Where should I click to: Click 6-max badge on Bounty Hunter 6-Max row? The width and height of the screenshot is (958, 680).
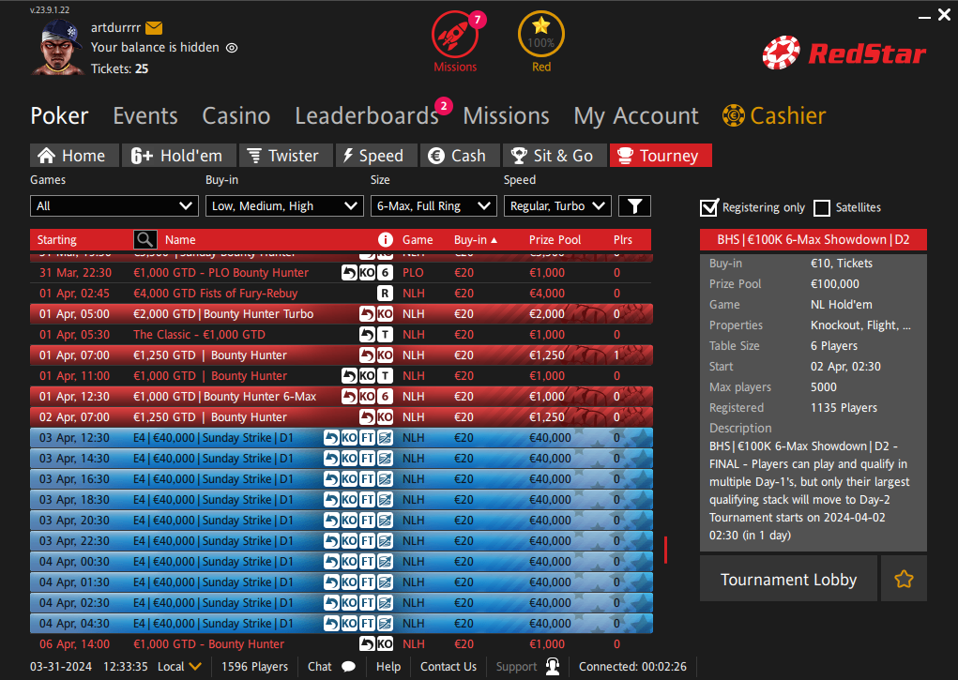click(385, 397)
